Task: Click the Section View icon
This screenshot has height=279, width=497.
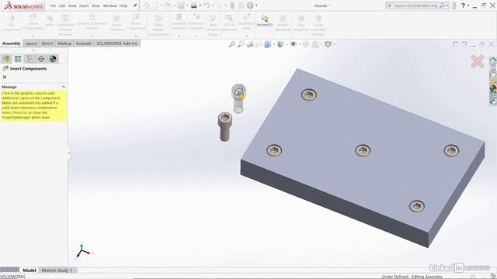Action: coord(259,44)
